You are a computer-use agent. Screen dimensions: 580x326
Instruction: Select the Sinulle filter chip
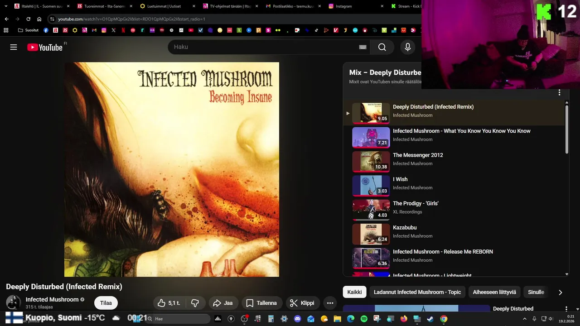[x=536, y=292]
